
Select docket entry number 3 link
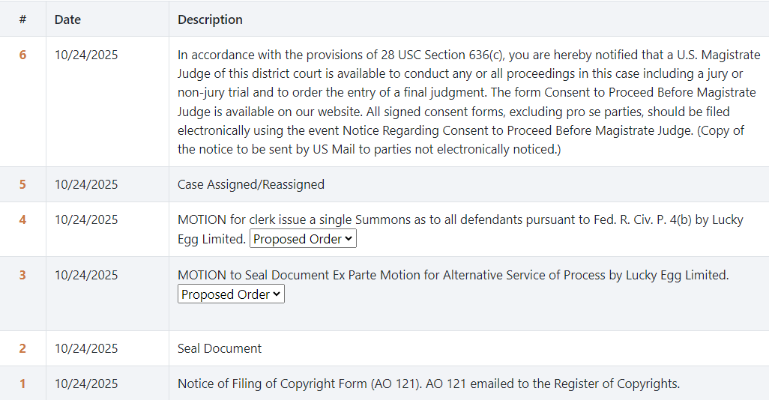pos(22,275)
